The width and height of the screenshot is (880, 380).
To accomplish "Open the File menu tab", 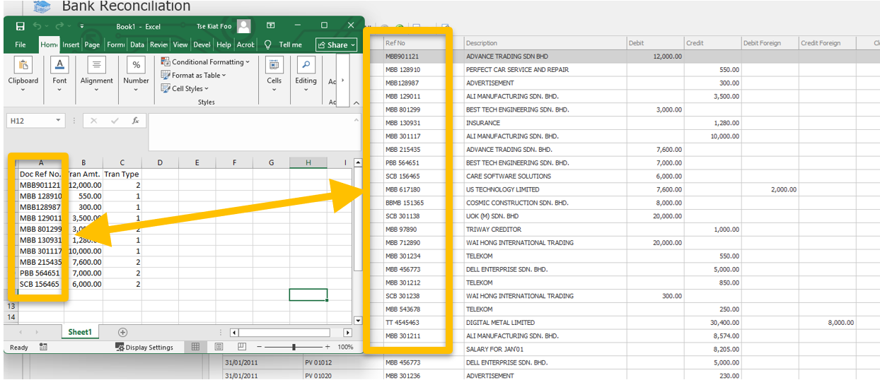I will [x=21, y=44].
